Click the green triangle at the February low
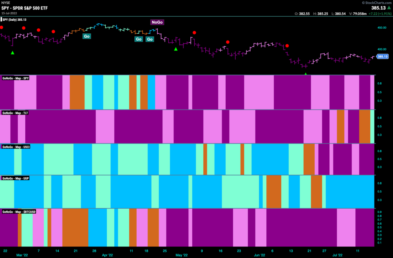 point(13,53)
